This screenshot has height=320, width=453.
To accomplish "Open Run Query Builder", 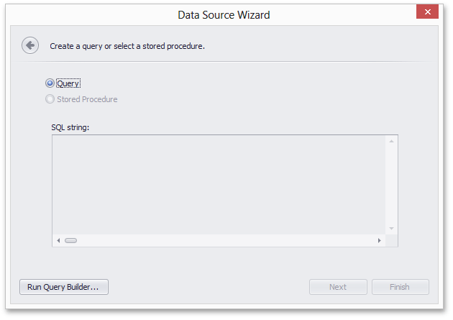I will [x=64, y=287].
